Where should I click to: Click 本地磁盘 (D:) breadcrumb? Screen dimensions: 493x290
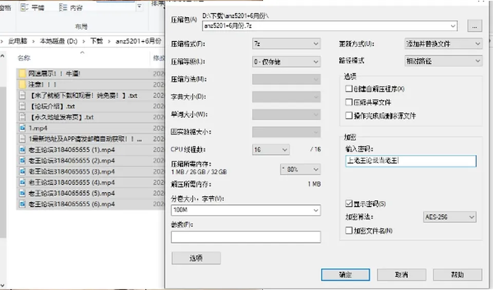pyautogui.click(x=59, y=41)
